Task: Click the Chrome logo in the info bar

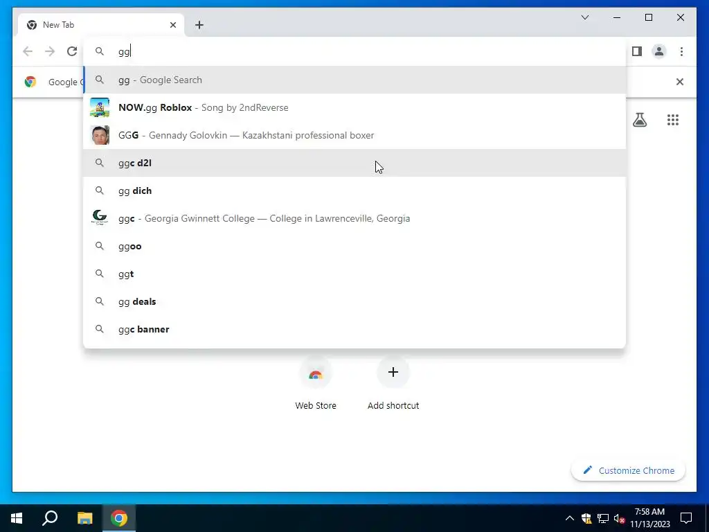Action: pyautogui.click(x=30, y=82)
